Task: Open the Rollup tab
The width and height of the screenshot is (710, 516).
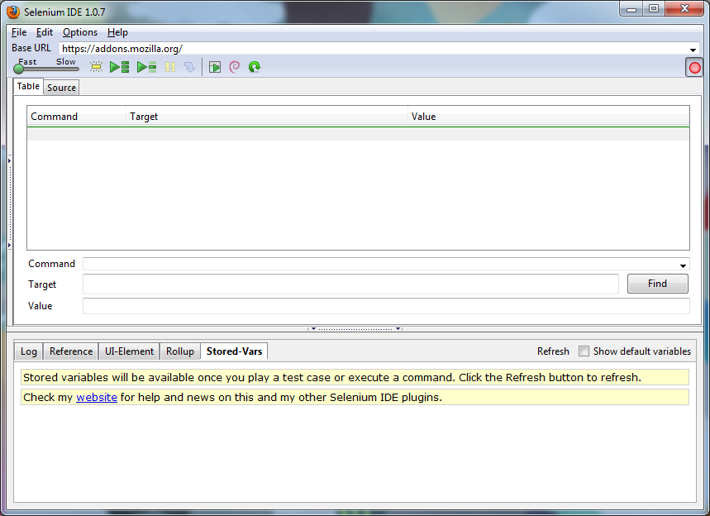Action: [x=179, y=351]
